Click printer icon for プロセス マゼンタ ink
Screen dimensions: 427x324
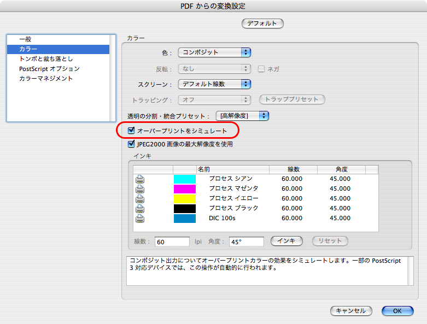(140, 189)
